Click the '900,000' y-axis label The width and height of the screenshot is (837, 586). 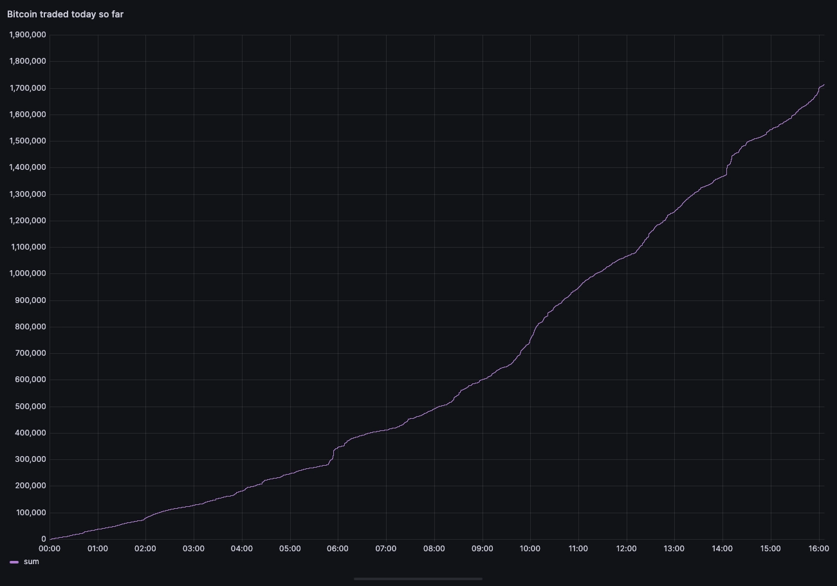31,300
